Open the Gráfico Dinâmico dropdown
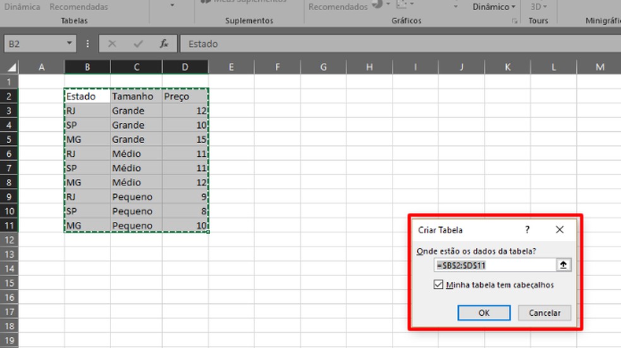 coord(494,7)
